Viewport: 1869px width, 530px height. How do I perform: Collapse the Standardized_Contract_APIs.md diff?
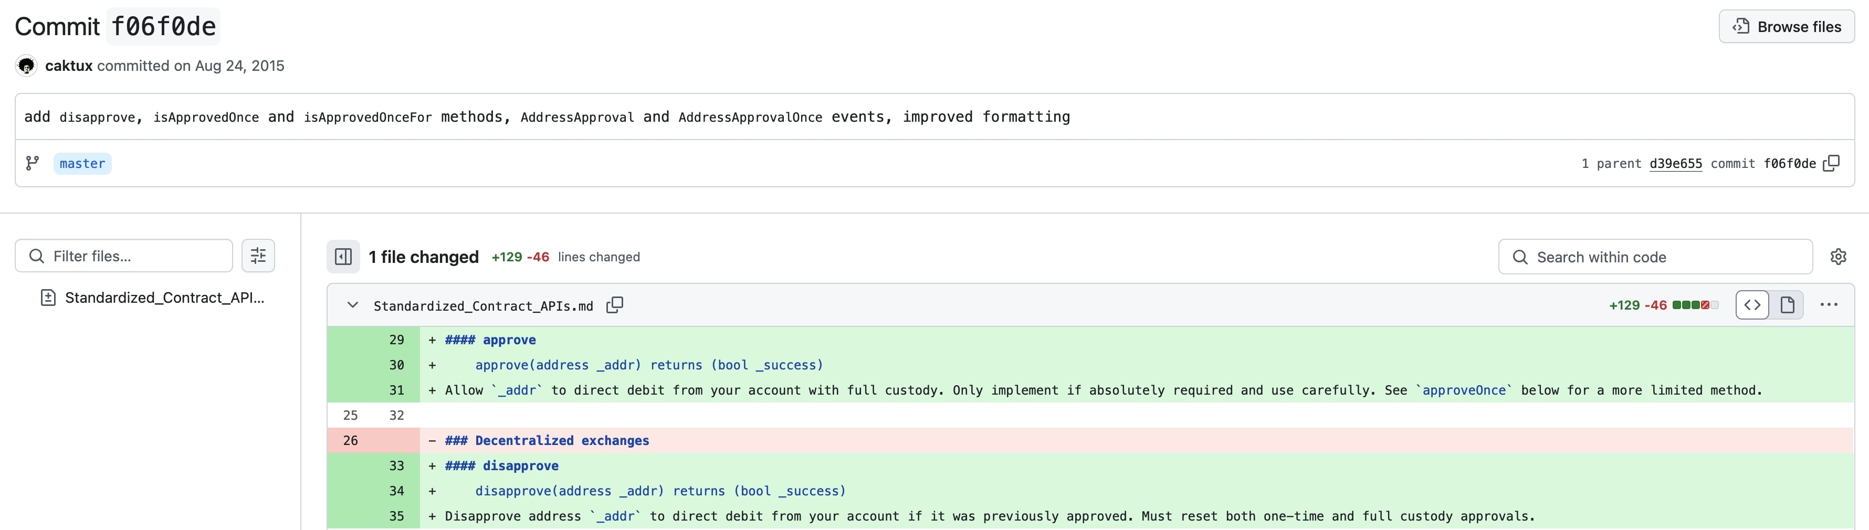(x=353, y=305)
